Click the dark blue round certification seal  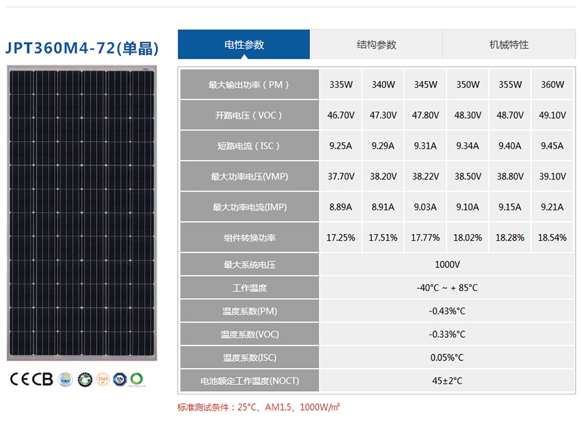[x=84, y=379]
